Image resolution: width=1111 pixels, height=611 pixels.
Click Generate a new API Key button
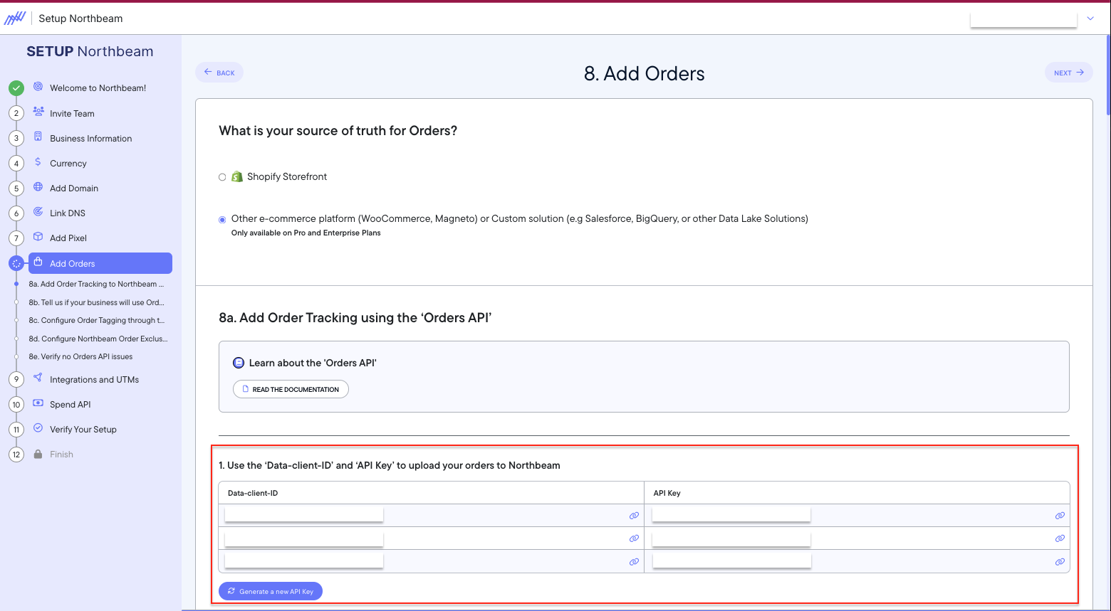(x=271, y=591)
